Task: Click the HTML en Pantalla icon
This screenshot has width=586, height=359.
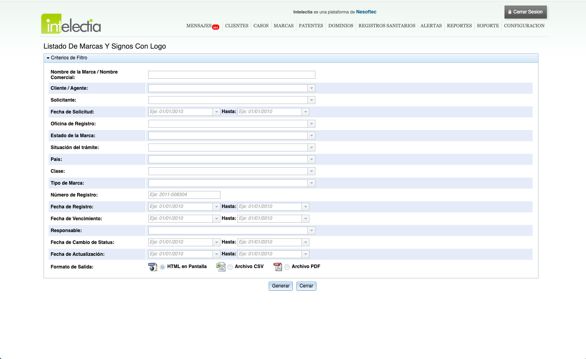Action: point(153,267)
